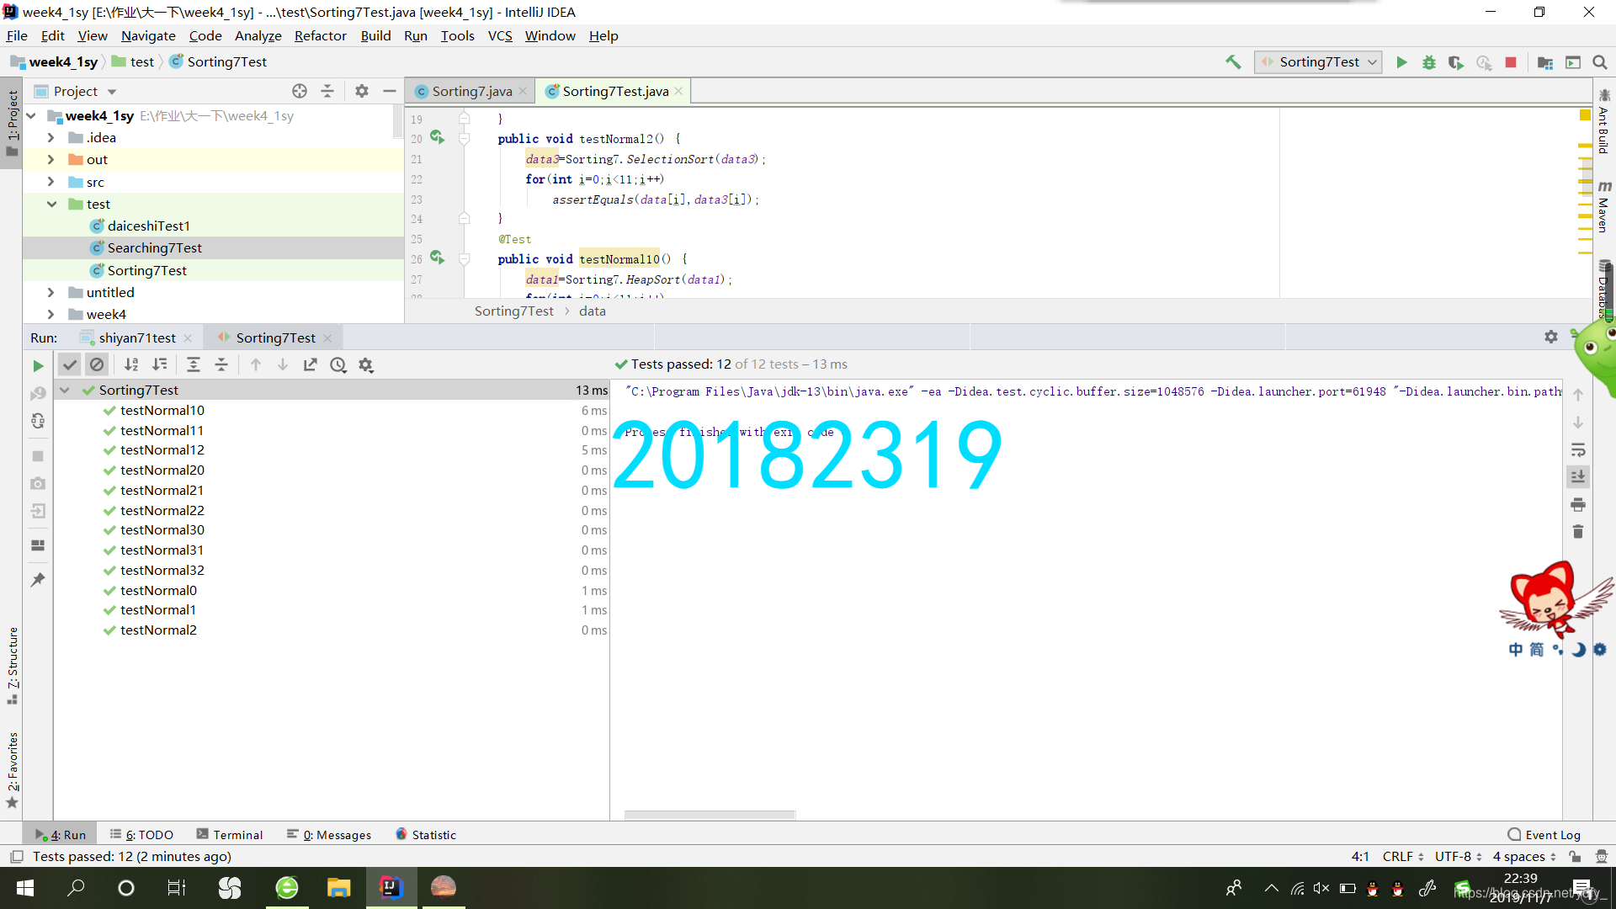Print console output icon

click(x=1578, y=504)
